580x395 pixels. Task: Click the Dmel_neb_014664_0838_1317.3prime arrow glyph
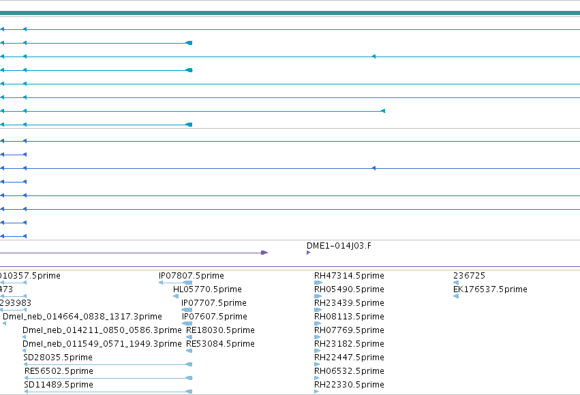tap(5, 323)
